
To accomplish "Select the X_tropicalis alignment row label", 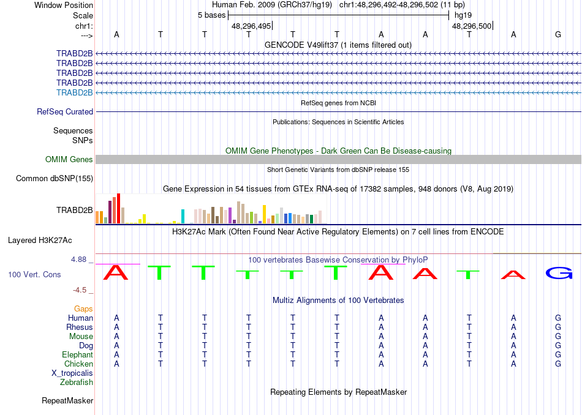I will tap(72, 373).
